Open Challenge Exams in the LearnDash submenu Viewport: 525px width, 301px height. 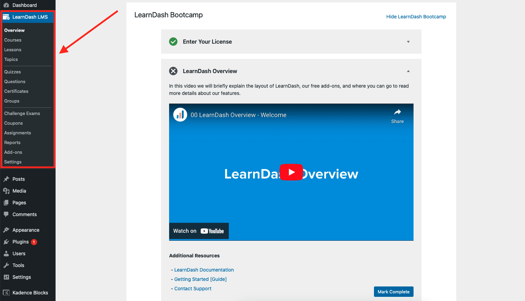tap(22, 113)
